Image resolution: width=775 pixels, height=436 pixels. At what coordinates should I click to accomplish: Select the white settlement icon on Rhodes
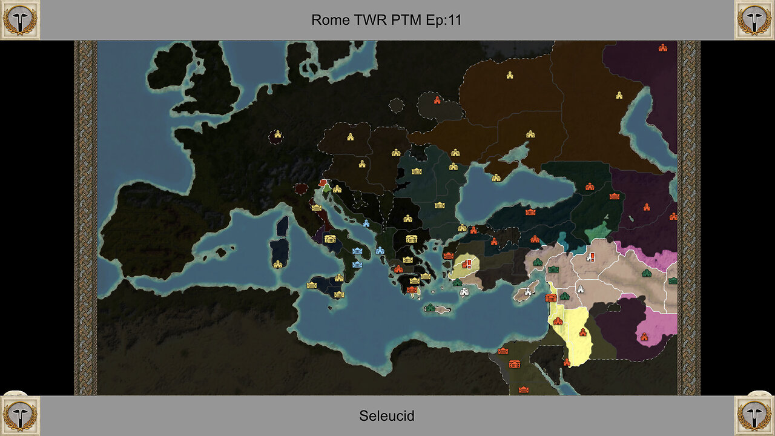(464, 292)
